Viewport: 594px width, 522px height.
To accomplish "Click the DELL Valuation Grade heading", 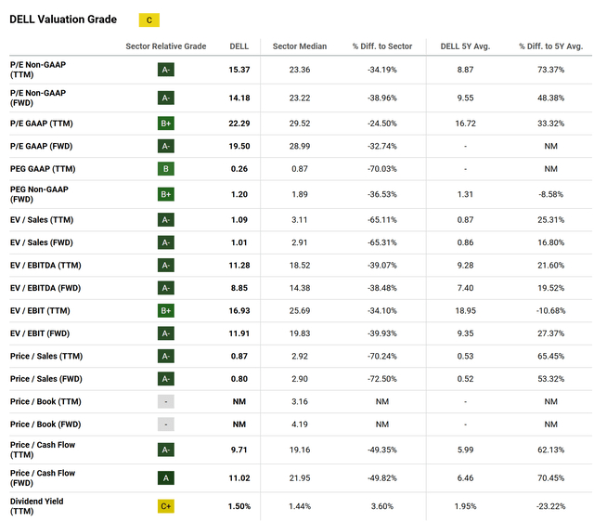I will (x=63, y=20).
